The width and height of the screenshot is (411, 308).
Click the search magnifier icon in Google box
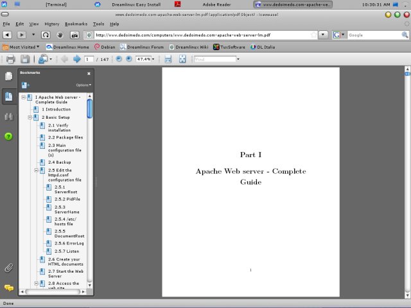405,35
